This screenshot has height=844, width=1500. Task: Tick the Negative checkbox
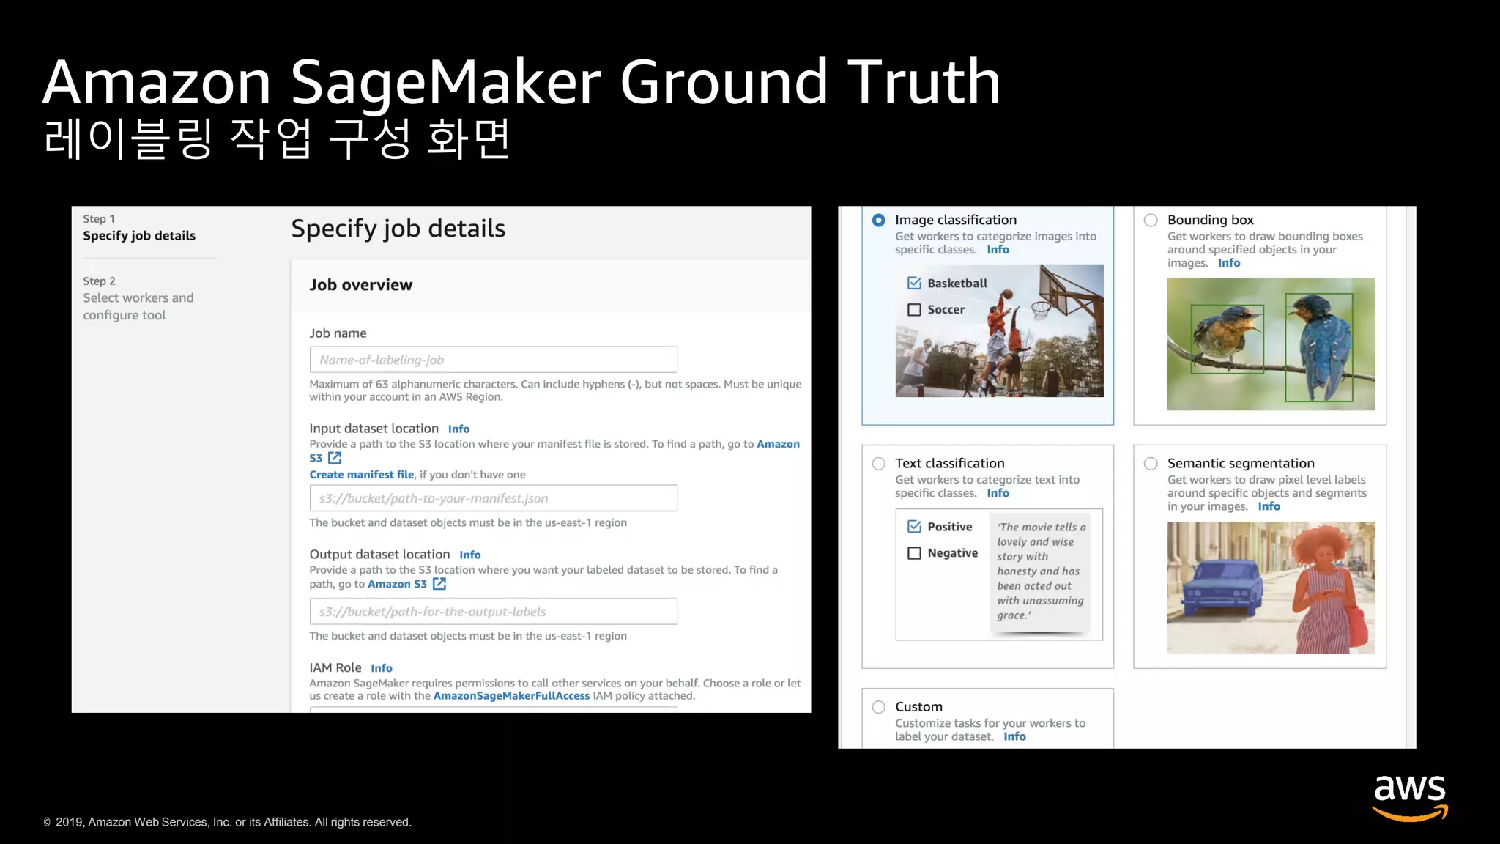(914, 553)
